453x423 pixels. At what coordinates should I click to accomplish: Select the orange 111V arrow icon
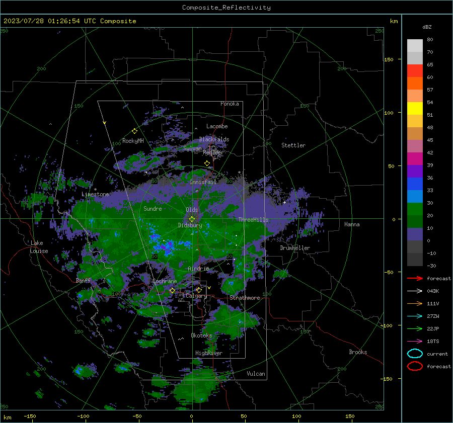[415, 303]
